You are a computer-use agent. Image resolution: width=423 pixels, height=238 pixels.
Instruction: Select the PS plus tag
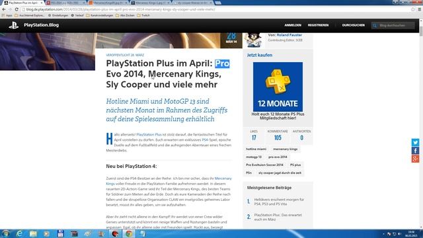(295, 165)
